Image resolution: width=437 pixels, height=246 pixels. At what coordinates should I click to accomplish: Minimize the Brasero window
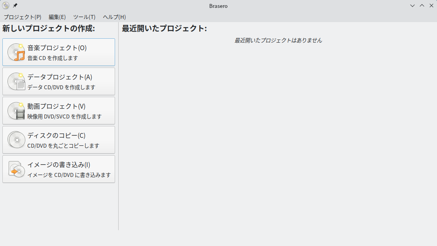[x=412, y=6]
